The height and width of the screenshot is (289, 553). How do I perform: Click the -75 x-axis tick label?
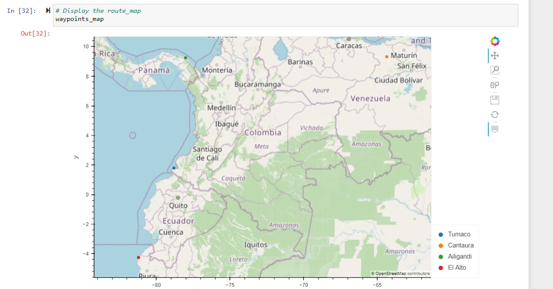click(x=230, y=285)
